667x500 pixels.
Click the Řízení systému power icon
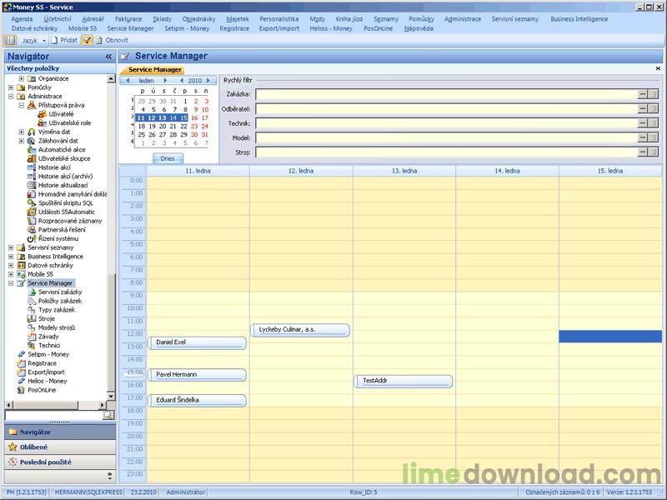tap(32, 239)
